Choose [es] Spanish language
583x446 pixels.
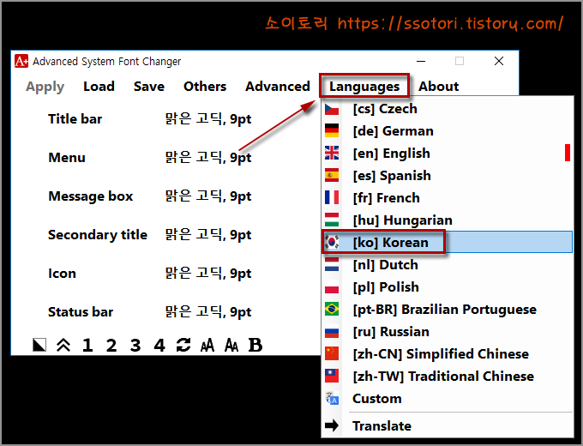pos(448,176)
